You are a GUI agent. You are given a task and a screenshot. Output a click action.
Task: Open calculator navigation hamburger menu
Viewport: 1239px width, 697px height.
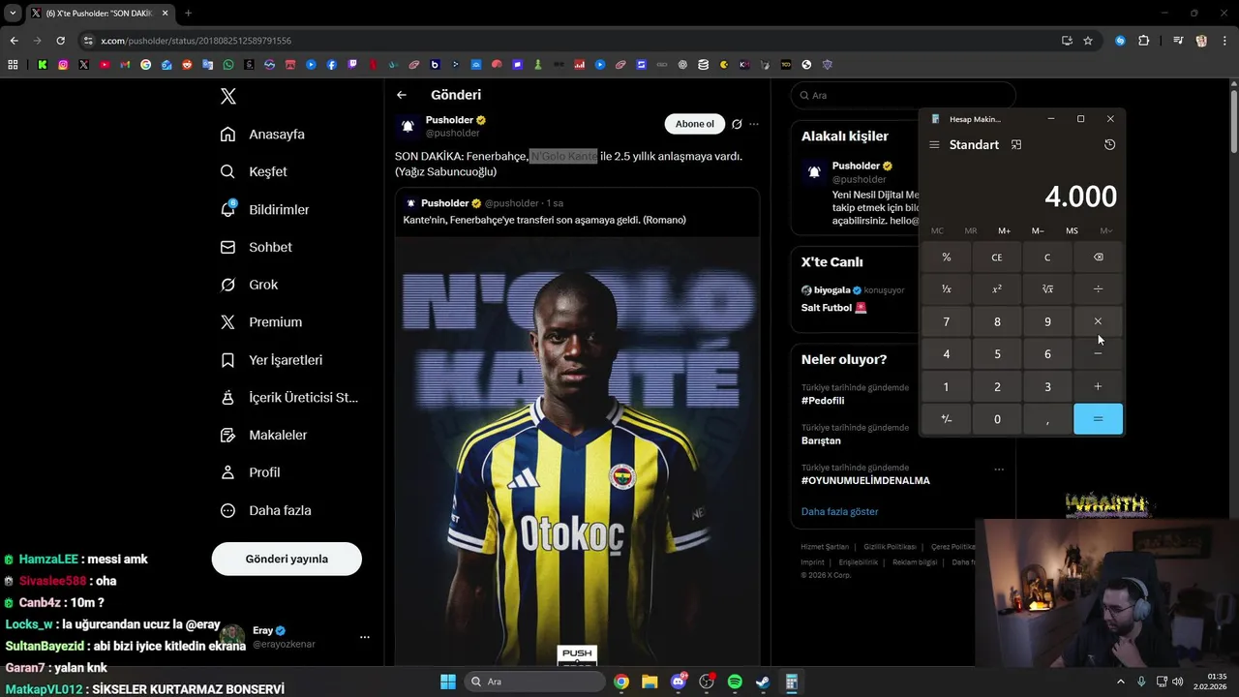(934, 144)
